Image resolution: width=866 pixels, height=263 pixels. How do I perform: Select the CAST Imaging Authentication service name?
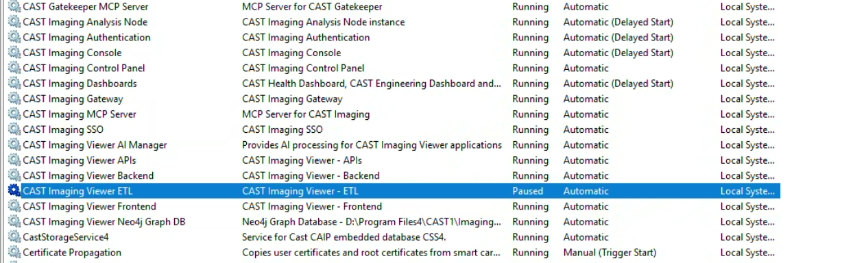coord(86,38)
